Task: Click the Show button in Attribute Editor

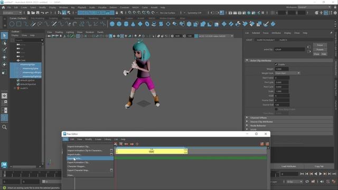Action: click(316, 54)
